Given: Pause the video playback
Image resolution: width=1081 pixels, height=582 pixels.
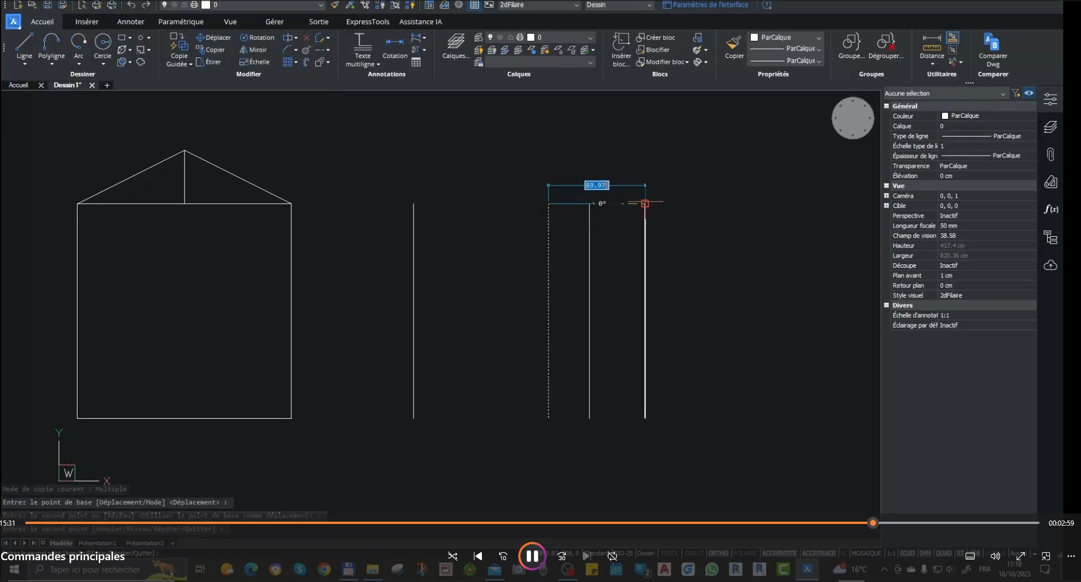Looking at the screenshot, I should pos(532,556).
